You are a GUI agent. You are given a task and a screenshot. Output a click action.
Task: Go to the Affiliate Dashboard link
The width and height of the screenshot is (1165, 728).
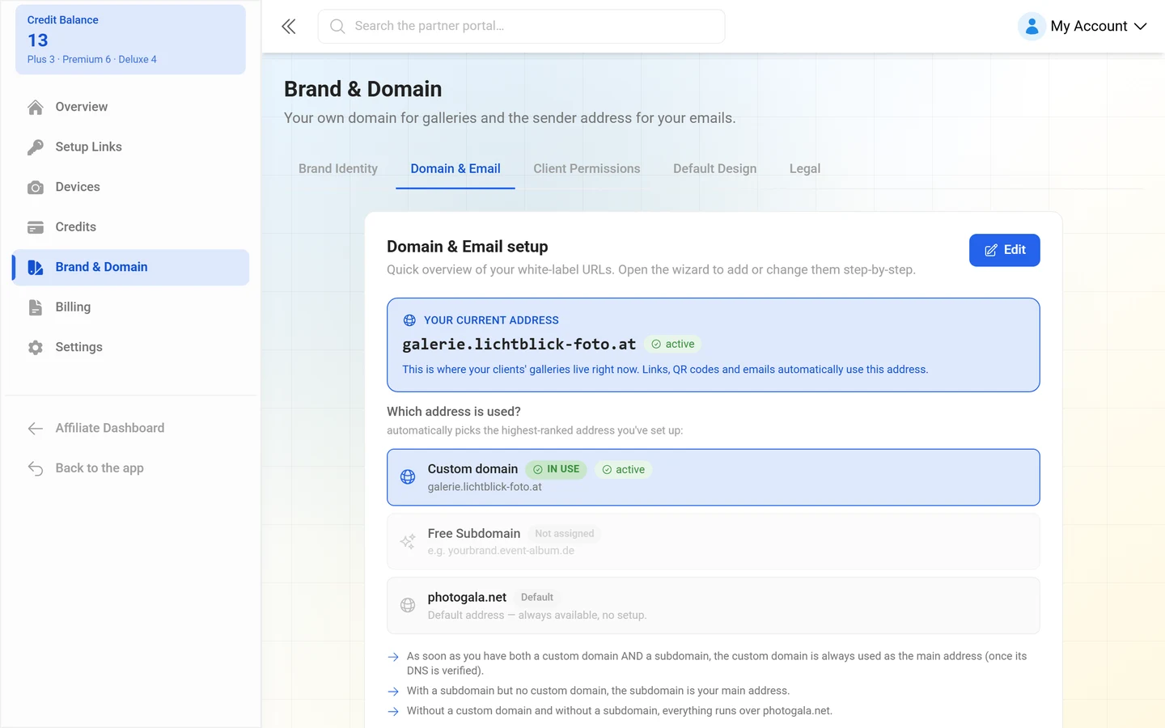click(130, 428)
